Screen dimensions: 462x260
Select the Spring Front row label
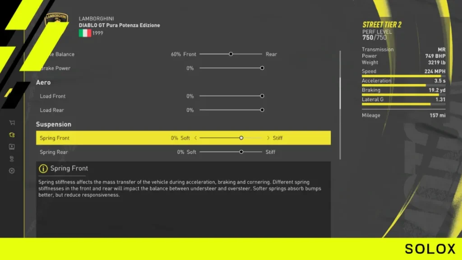[x=55, y=138]
